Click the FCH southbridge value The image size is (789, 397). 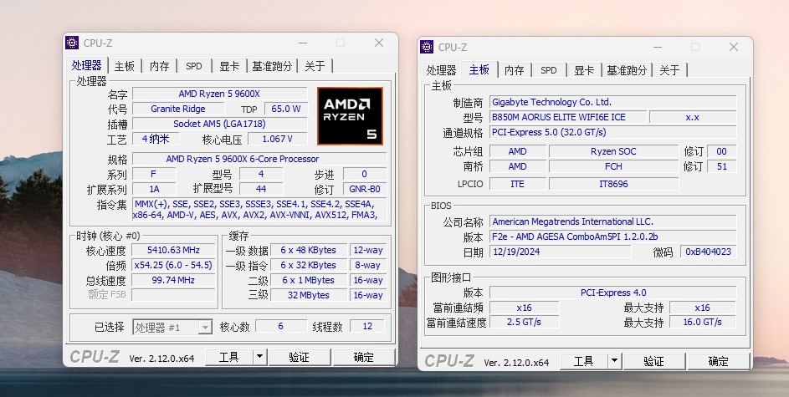tap(613, 166)
